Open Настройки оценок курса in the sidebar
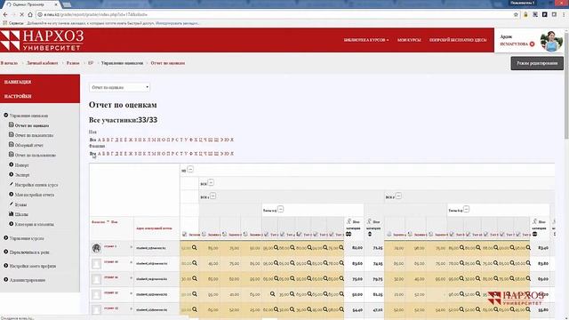The width and height of the screenshot is (569, 320). pos(36,185)
